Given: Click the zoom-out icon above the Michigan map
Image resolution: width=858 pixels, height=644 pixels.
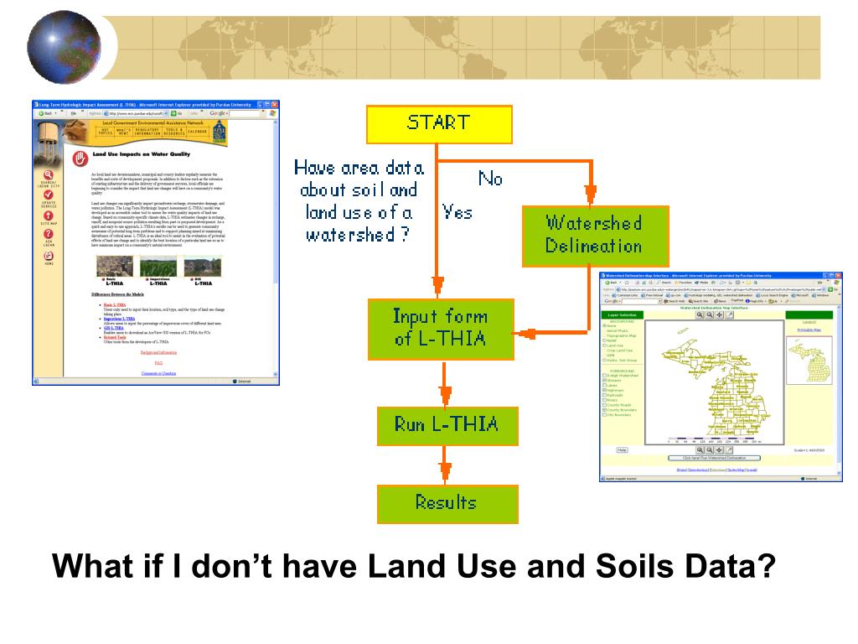Looking at the screenshot, I should [710, 314].
